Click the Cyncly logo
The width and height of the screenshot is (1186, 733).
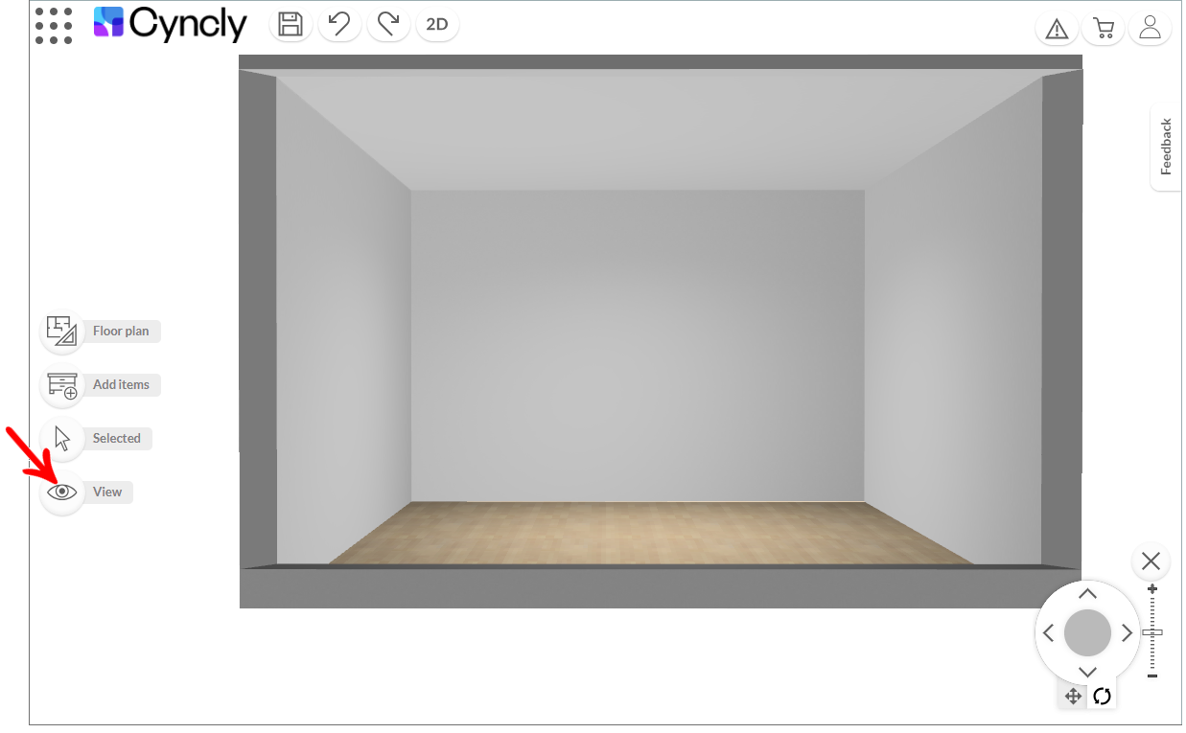171,24
